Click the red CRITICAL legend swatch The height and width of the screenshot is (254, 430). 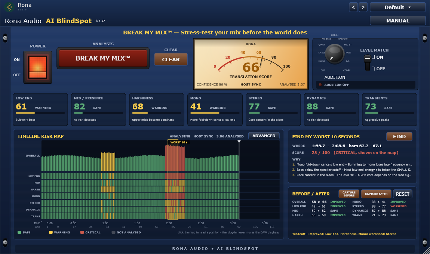pos(82,232)
